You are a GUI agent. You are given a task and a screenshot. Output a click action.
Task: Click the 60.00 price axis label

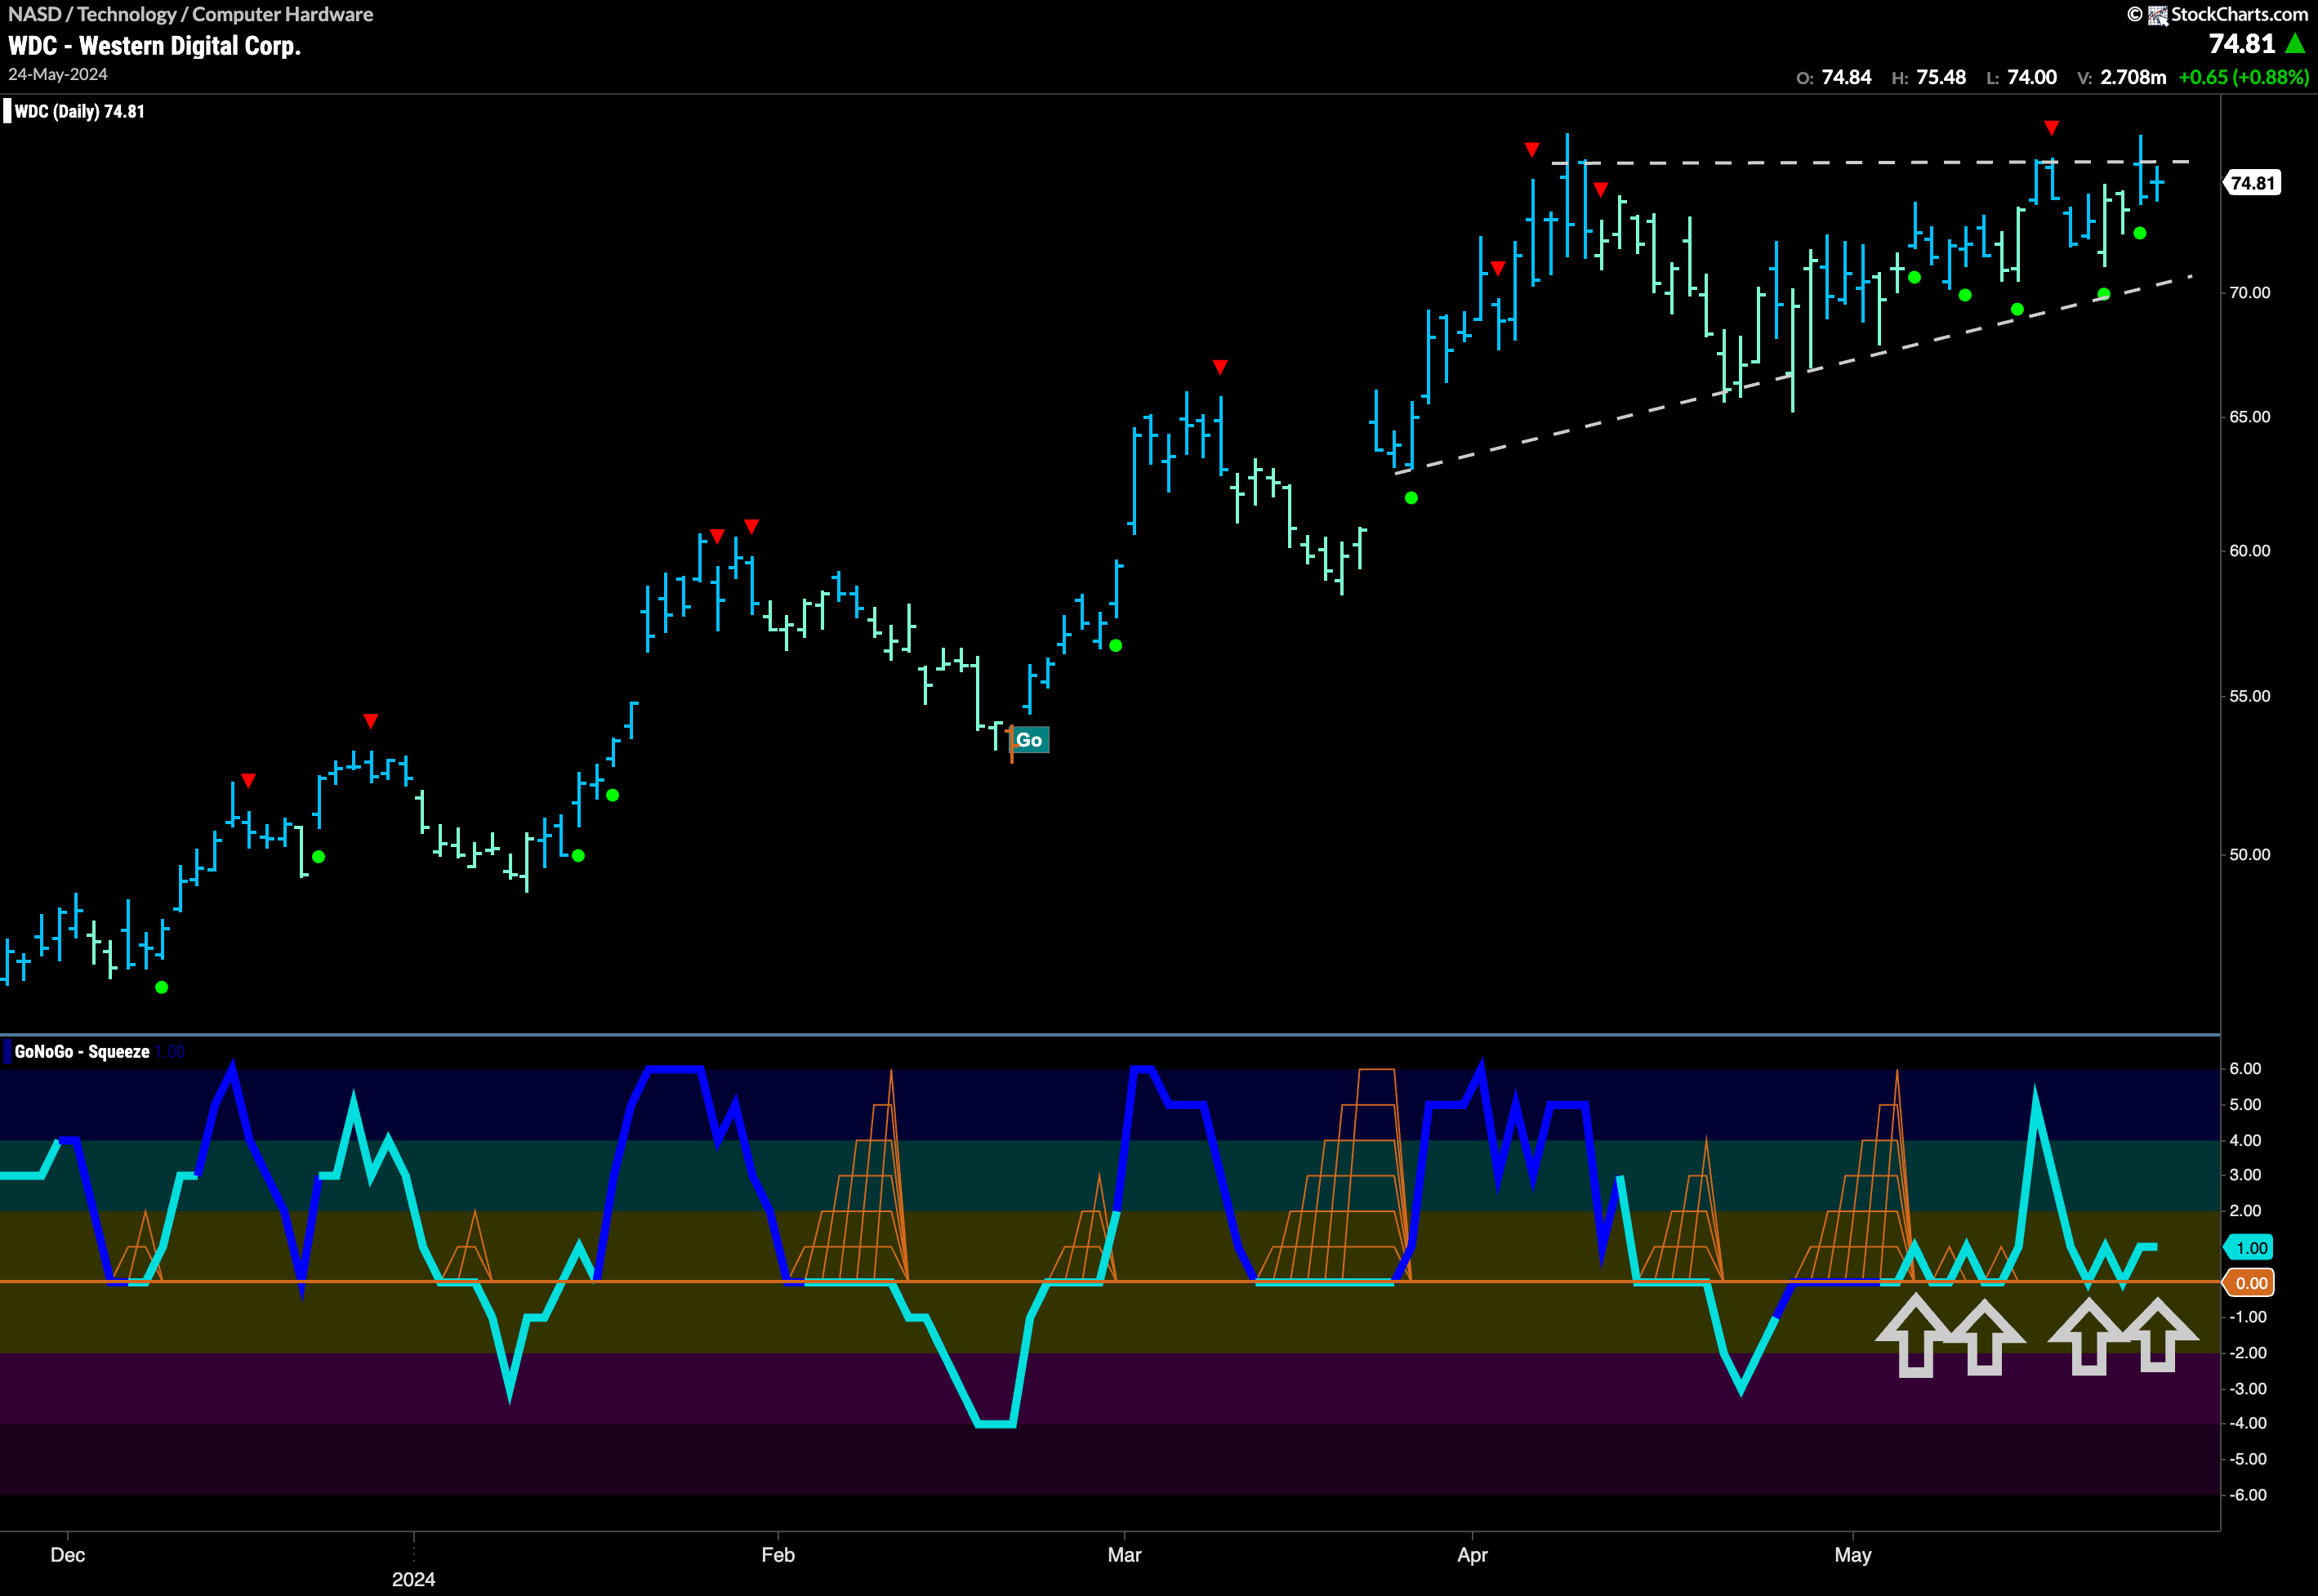(2250, 551)
